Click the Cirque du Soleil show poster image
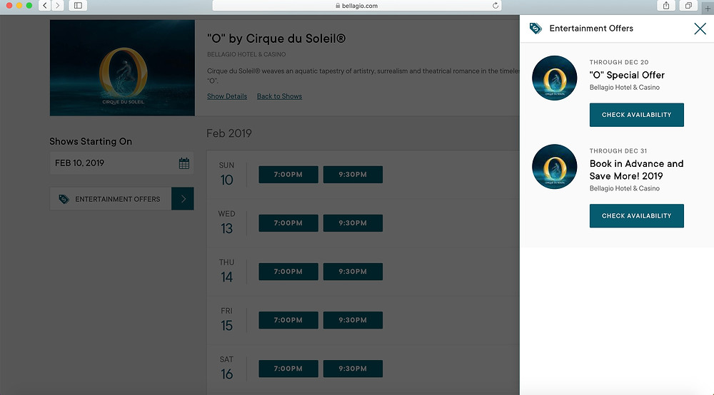This screenshot has width=714, height=395. coord(122,68)
